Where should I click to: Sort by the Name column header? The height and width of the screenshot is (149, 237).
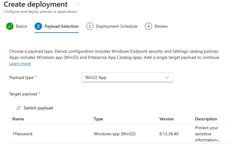[x=18, y=119]
